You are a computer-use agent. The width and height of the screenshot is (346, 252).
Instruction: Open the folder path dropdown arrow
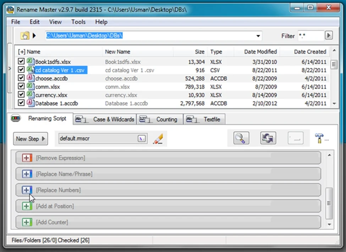pyautogui.click(x=258, y=36)
